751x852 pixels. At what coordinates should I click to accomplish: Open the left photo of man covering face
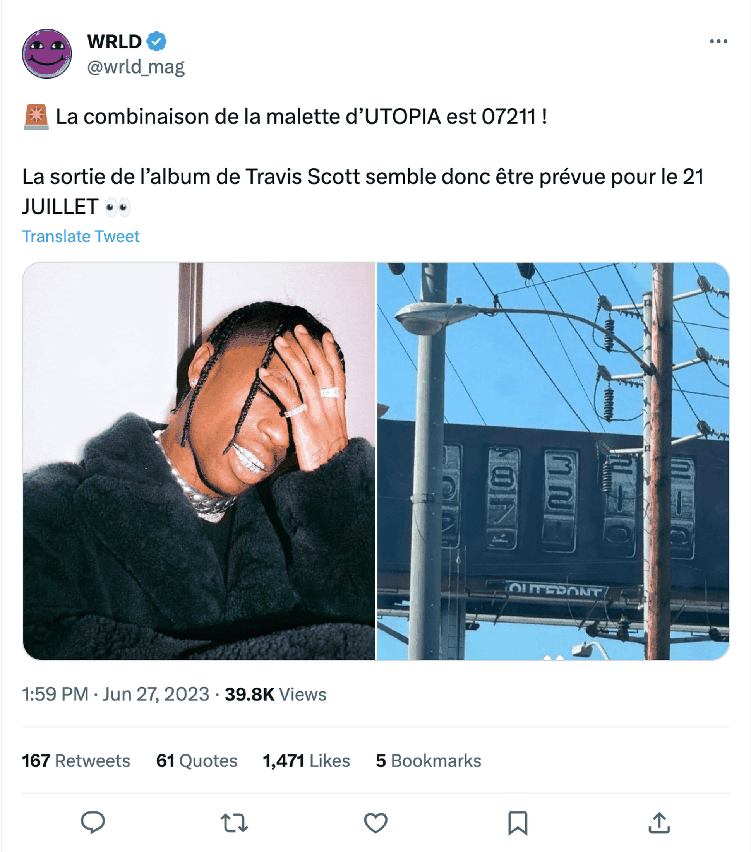click(199, 461)
